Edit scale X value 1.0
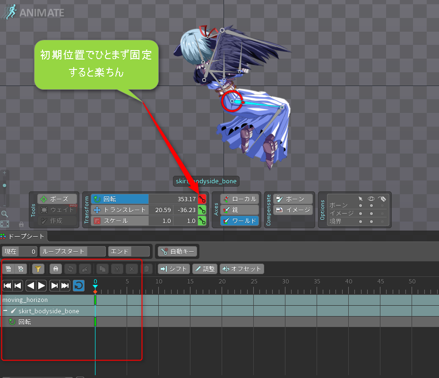 pos(161,221)
